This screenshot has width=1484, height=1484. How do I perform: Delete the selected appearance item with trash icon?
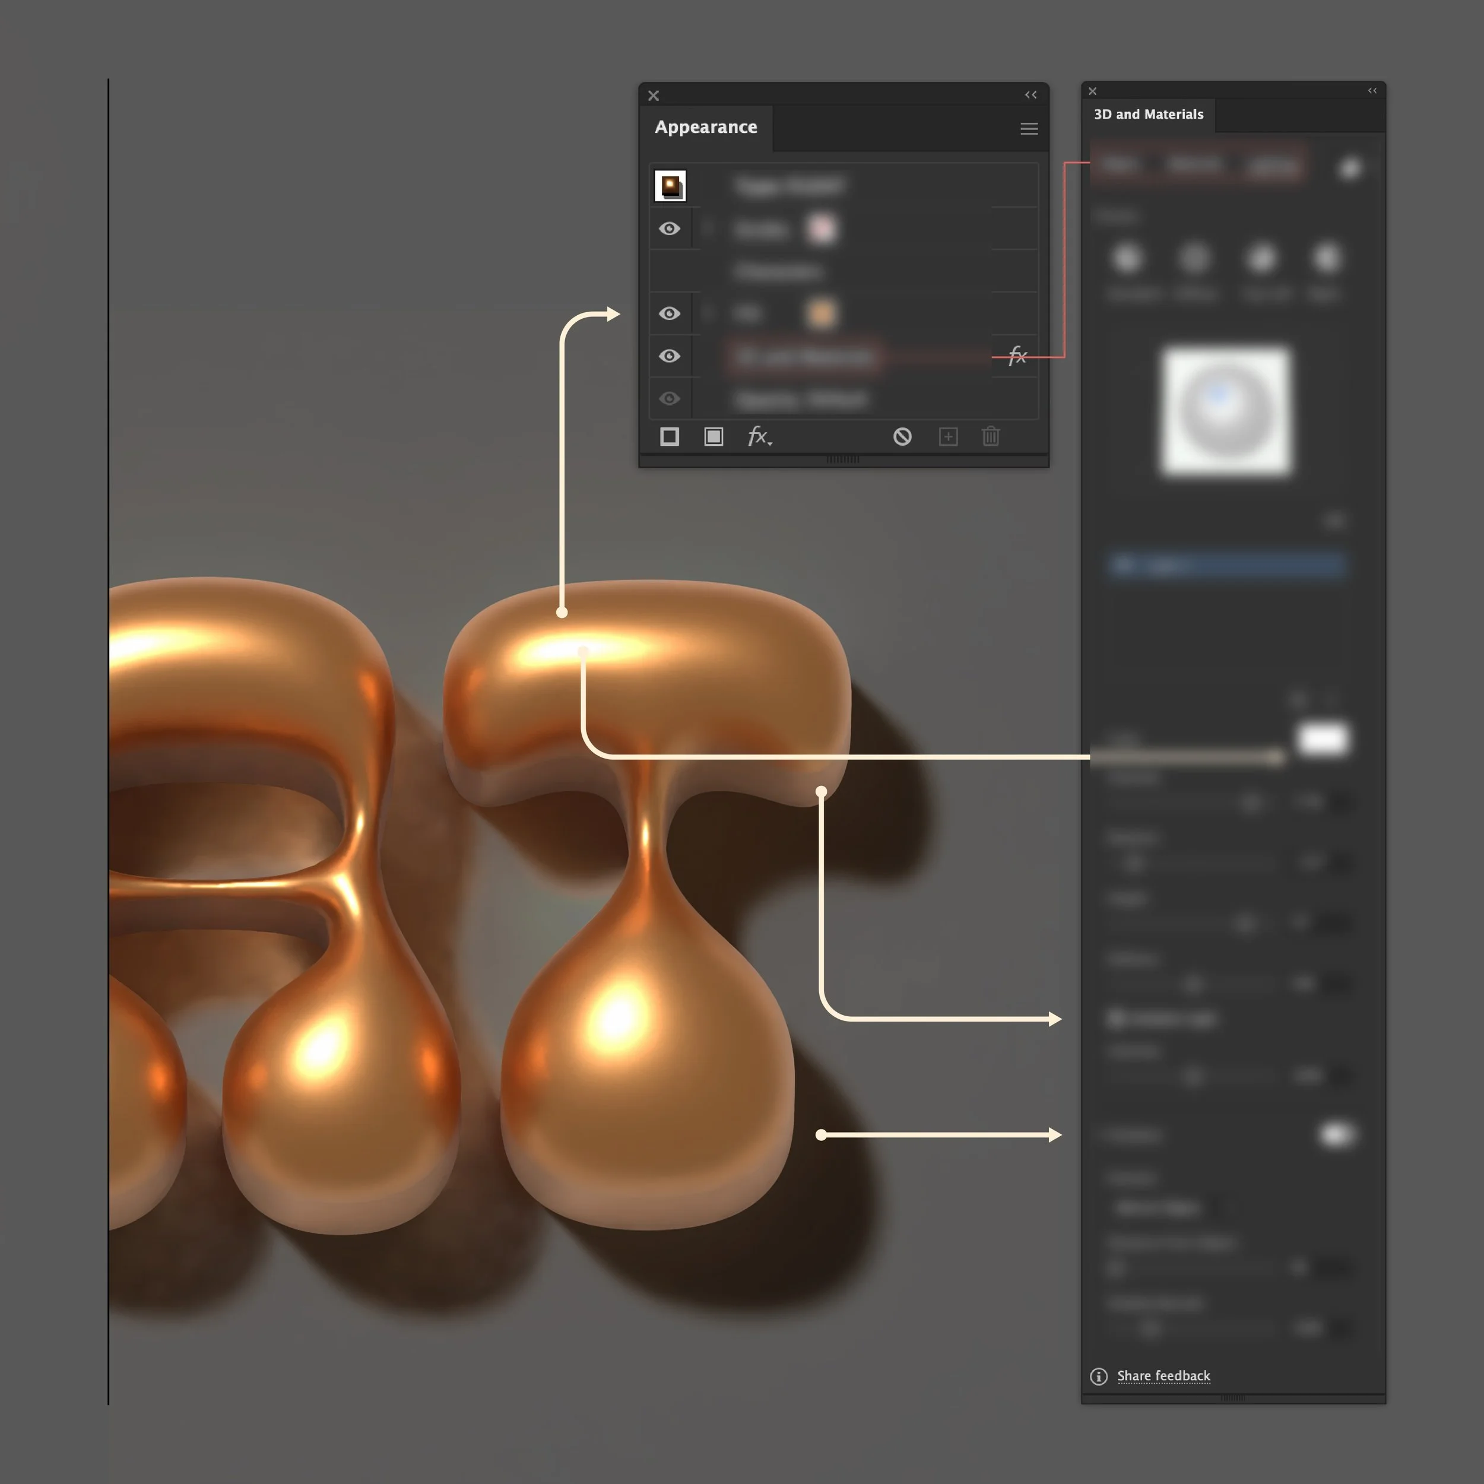(x=990, y=436)
